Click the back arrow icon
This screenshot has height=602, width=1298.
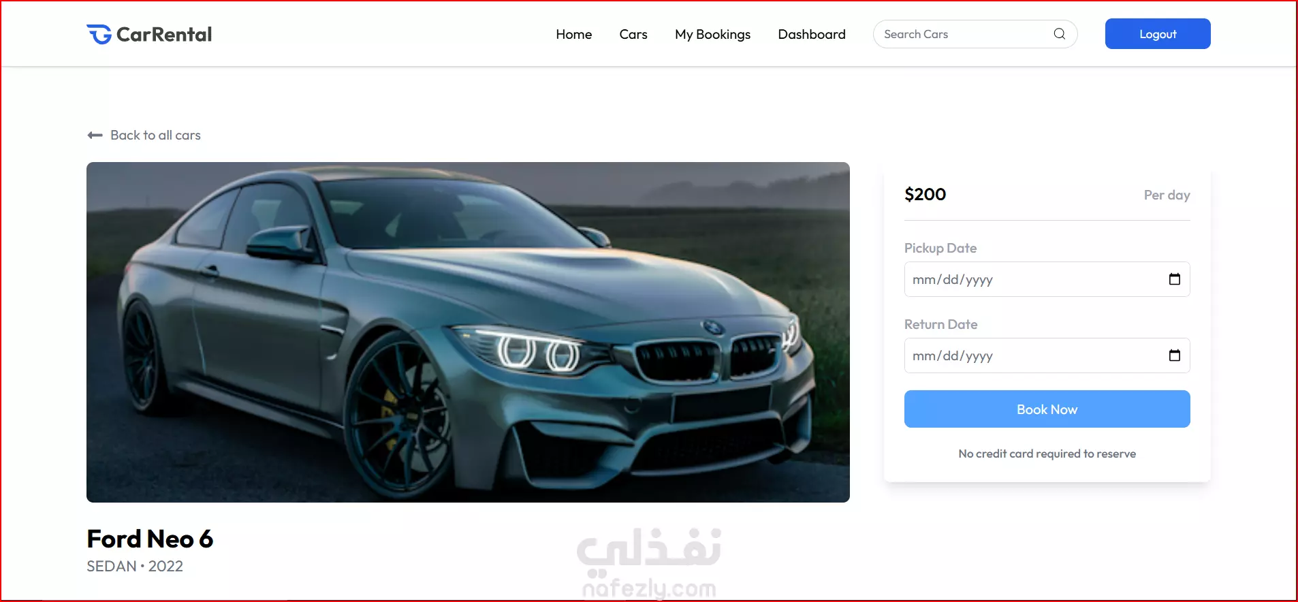[95, 135]
